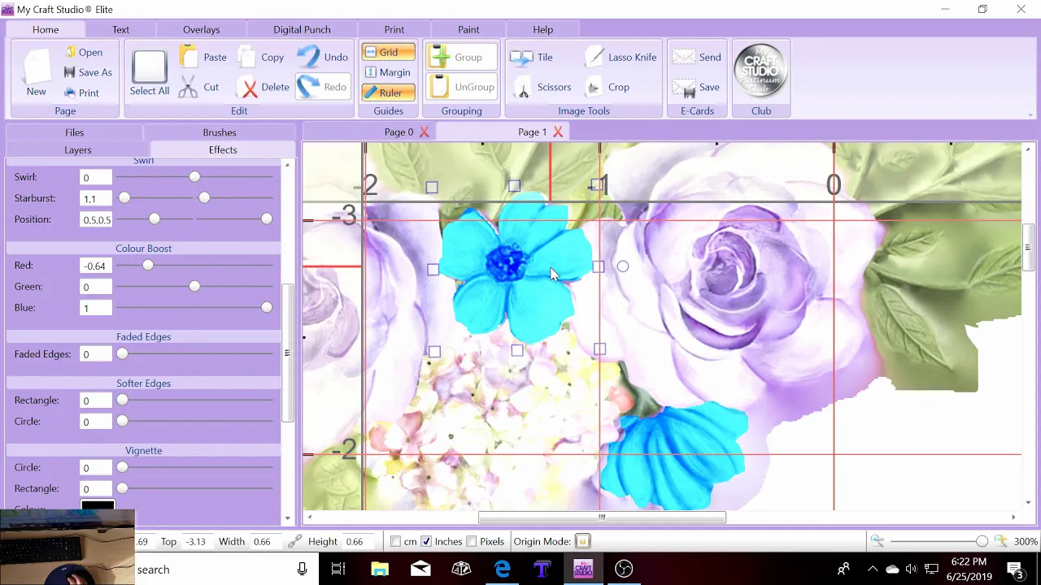1041x585 pixels.
Task: Click the Vignette Colour black swatch
Action: [x=98, y=505]
